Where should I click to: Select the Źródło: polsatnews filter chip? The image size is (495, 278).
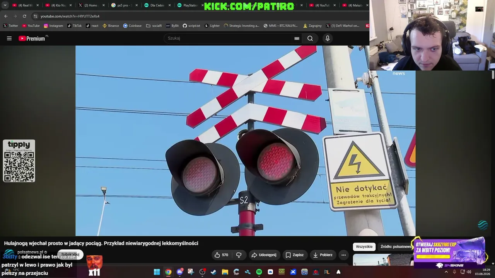pyautogui.click(x=396, y=247)
